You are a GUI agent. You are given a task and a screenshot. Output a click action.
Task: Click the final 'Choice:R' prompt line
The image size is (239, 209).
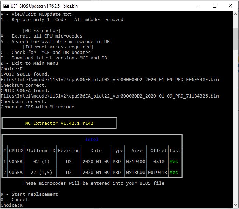point(12,205)
